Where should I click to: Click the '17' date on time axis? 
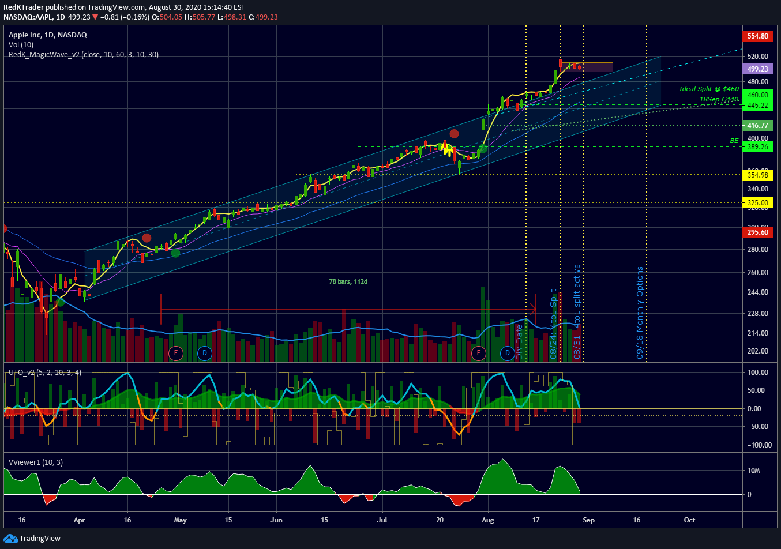pyautogui.click(x=536, y=520)
